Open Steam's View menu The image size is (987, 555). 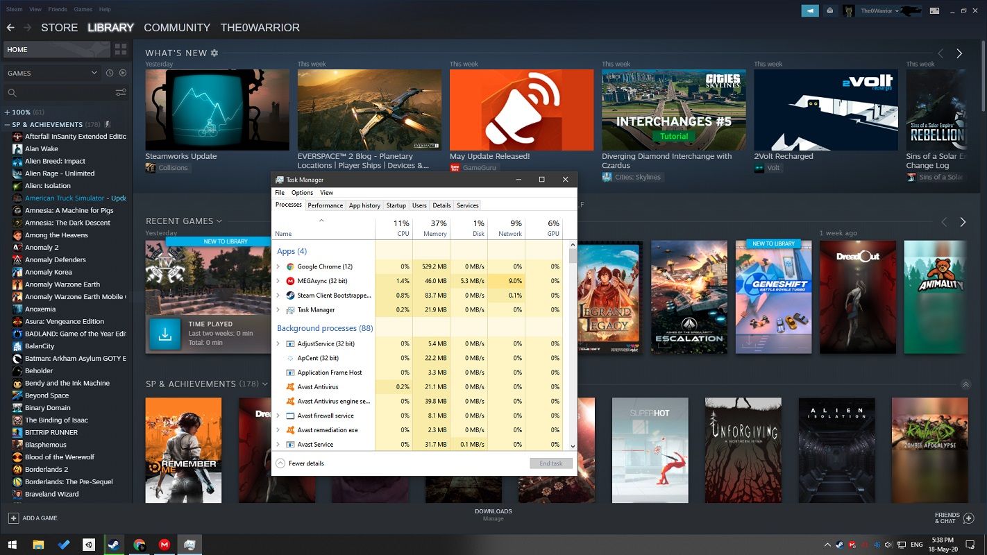pyautogui.click(x=35, y=10)
